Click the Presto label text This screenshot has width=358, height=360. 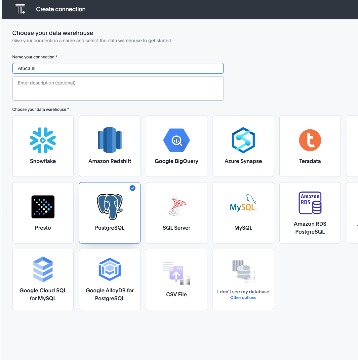(43, 228)
